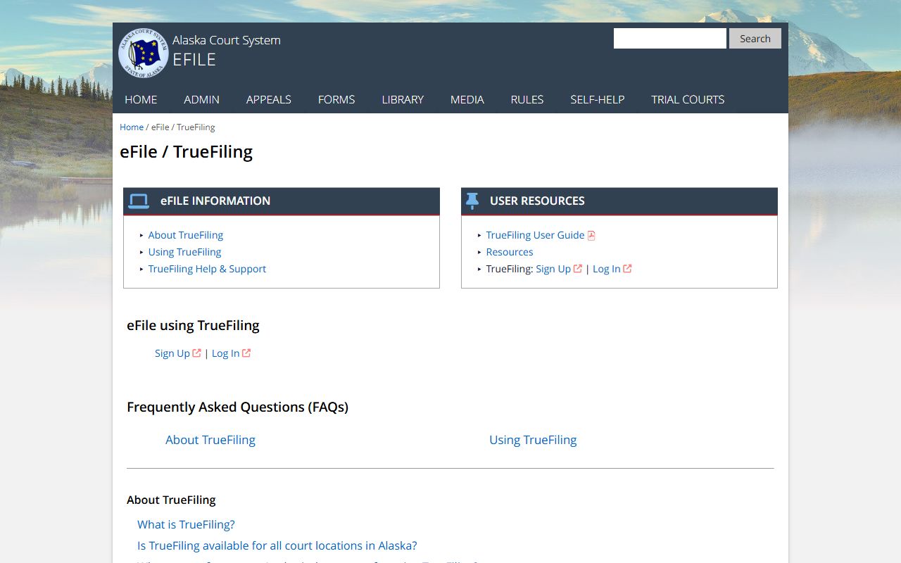Screen dimensions: 901x563
Task: Click the EFILE header title
Action: click(x=194, y=60)
